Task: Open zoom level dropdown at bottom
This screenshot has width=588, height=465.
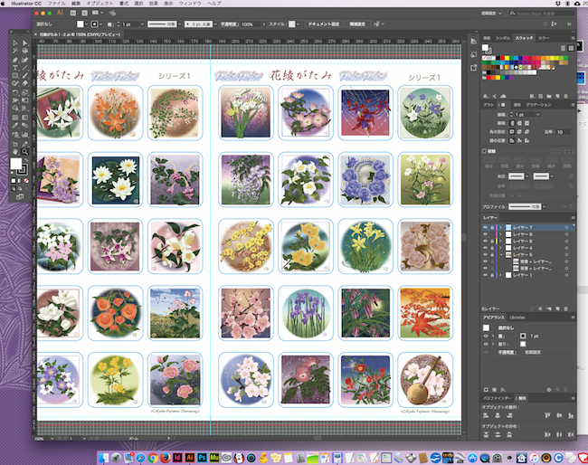Action: click(52, 438)
